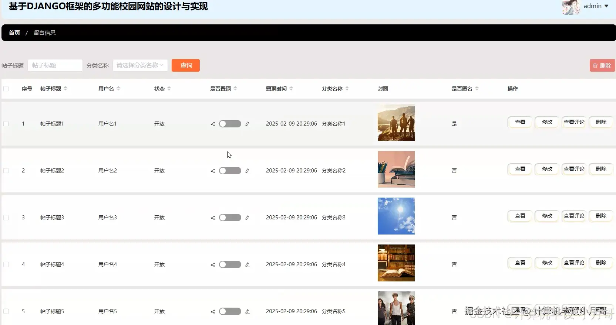Click share icon in row 帖子标题1

(213, 124)
